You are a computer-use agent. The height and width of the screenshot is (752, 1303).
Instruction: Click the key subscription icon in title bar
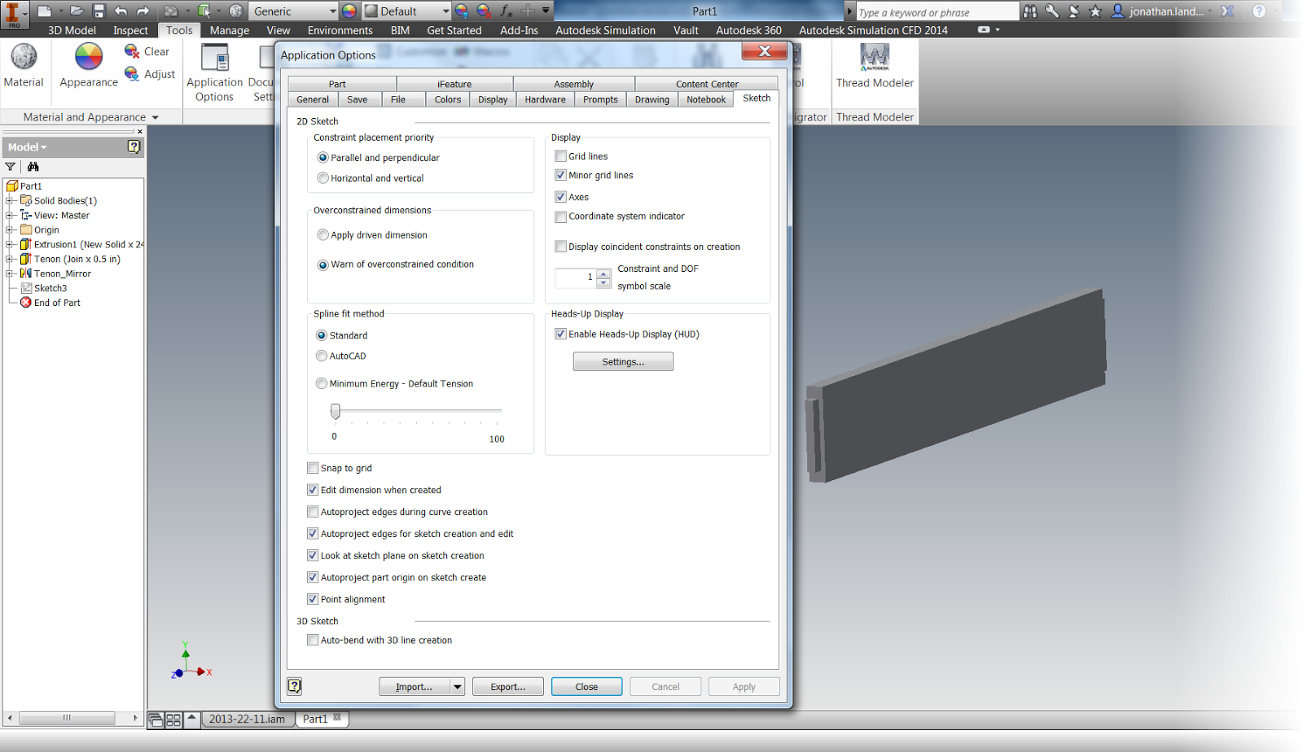point(1052,11)
